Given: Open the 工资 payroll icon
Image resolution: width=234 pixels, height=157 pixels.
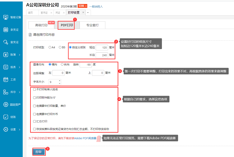Looking at the screenshot, I should 6,79.
